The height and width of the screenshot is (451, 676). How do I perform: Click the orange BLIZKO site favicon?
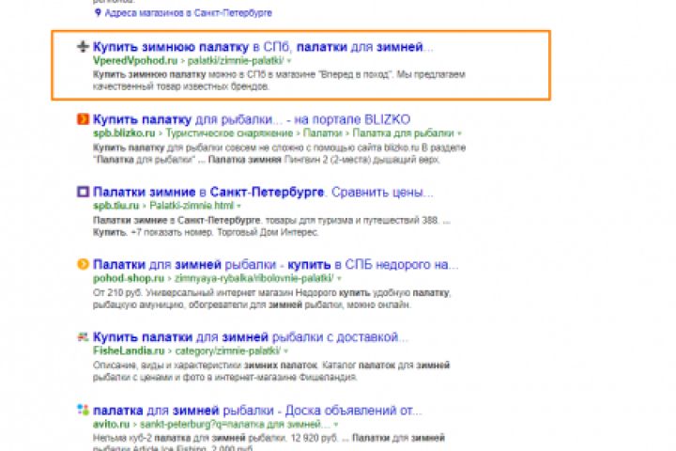[x=83, y=118]
